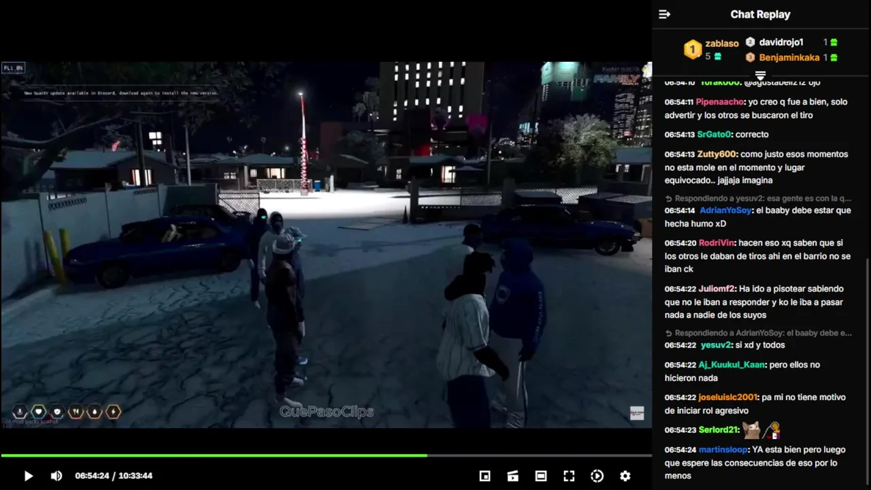Open davidrojo1's profile from the leaderboard

pos(781,42)
